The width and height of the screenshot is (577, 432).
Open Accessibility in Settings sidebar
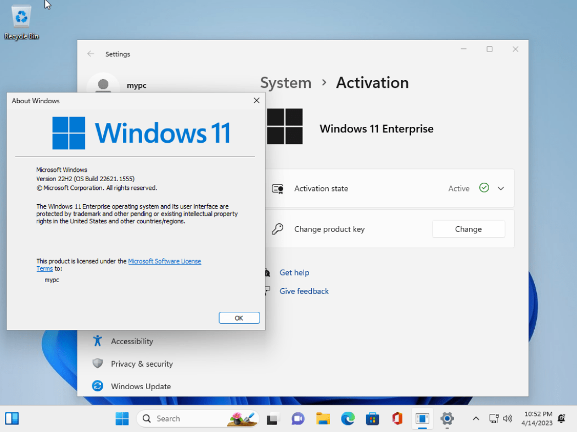point(132,341)
